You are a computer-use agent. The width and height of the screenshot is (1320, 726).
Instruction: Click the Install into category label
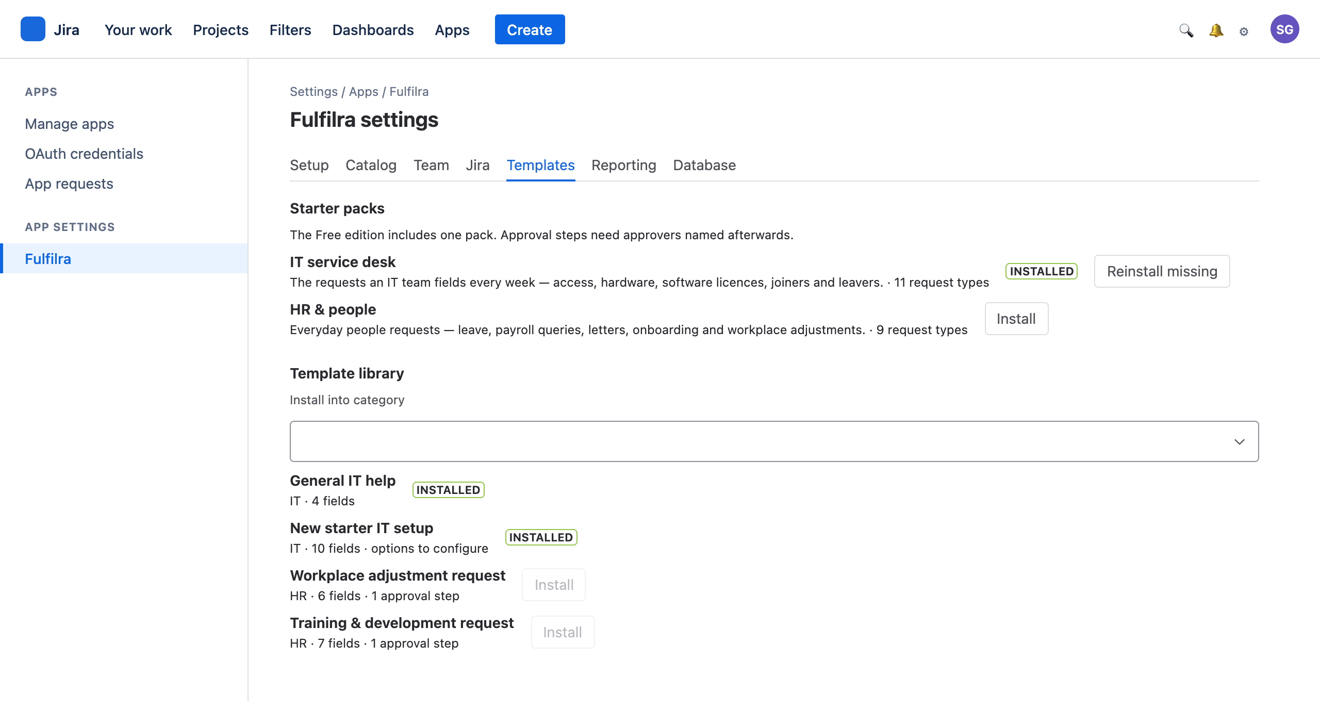tap(347, 400)
